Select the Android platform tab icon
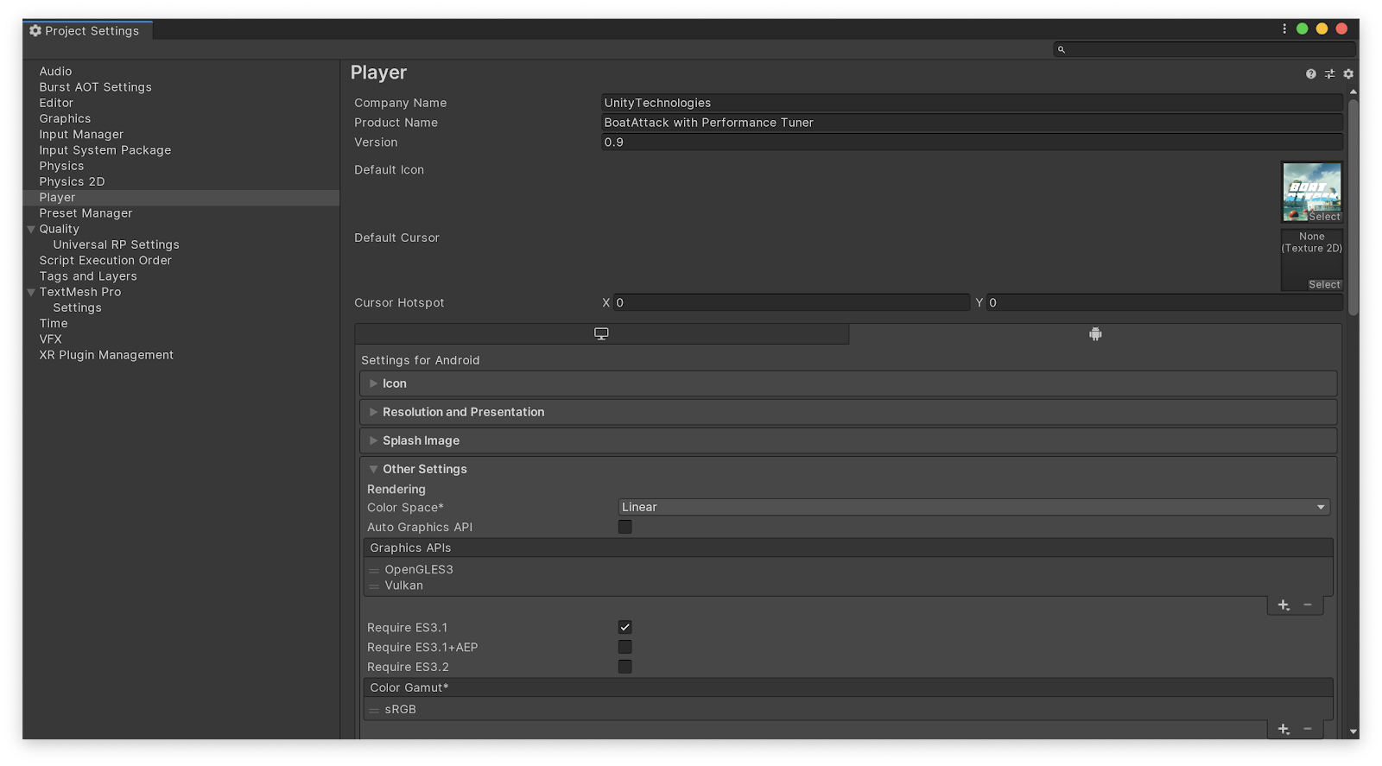 pyautogui.click(x=1095, y=334)
